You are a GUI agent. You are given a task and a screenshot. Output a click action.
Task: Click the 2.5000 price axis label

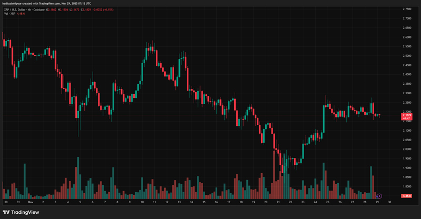(x=407, y=56)
